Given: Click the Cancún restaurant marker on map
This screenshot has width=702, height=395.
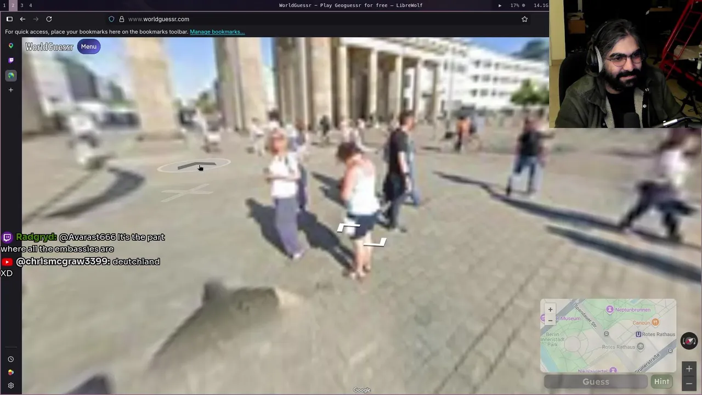Looking at the screenshot, I should [x=655, y=323].
